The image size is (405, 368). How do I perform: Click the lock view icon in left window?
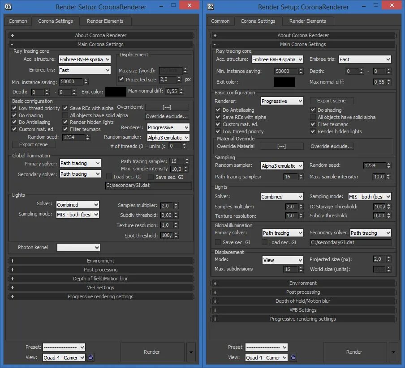click(x=90, y=357)
